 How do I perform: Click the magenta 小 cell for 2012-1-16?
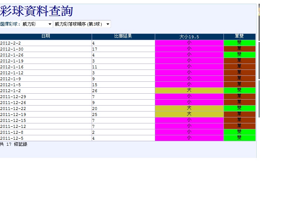(189, 67)
